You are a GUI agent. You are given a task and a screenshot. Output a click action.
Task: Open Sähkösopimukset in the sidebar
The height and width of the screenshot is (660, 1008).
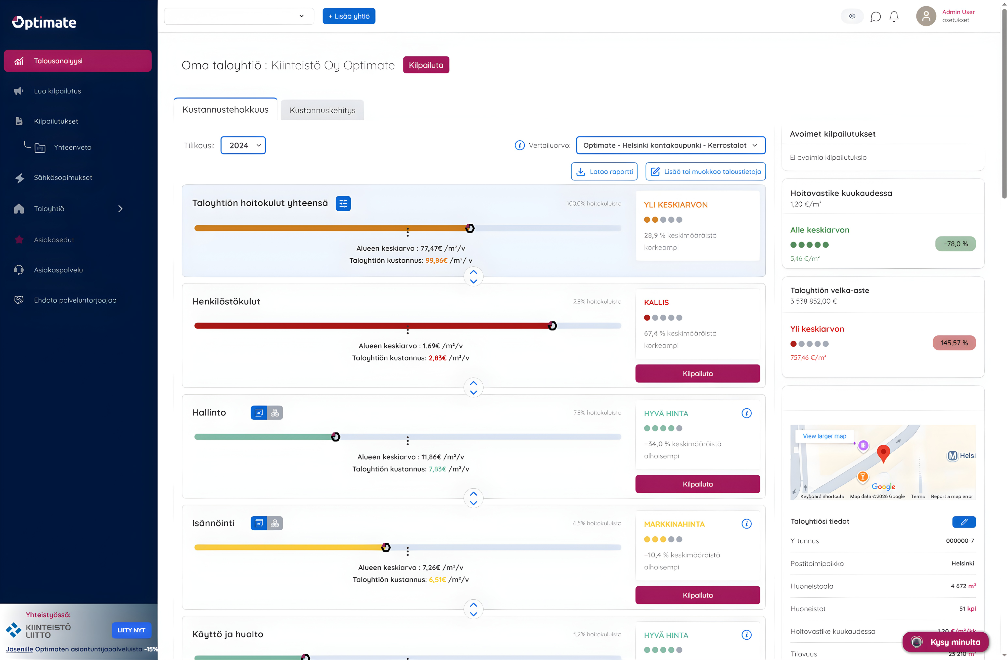(x=63, y=178)
